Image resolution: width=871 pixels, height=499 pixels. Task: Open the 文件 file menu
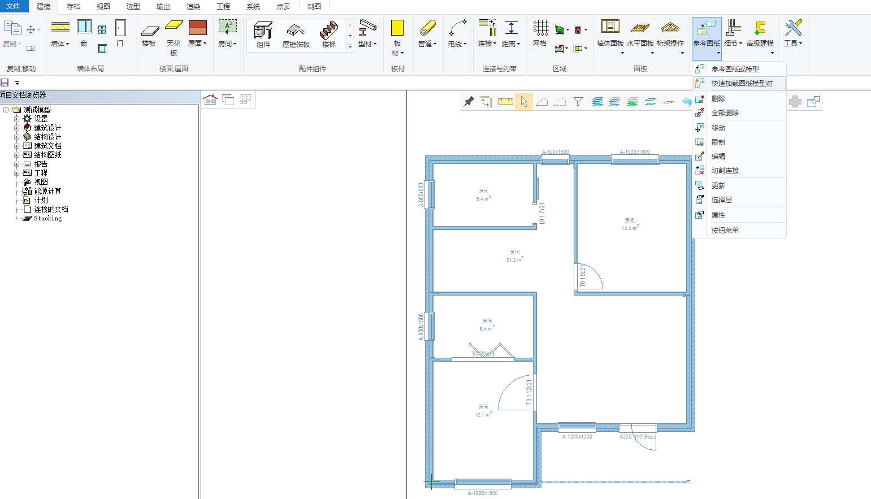13,6
